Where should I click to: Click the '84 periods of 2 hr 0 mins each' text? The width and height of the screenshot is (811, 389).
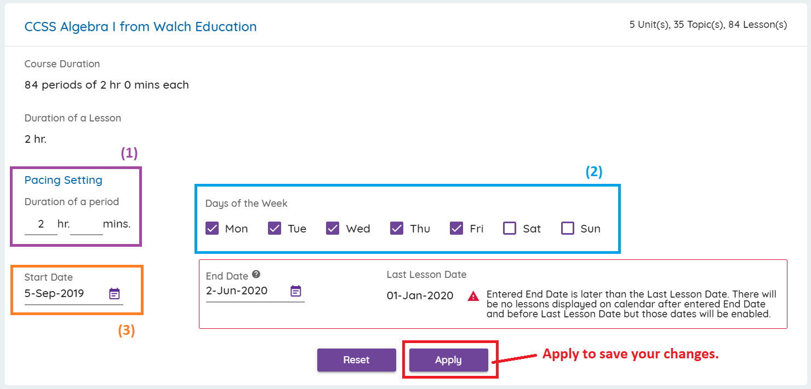click(x=107, y=85)
